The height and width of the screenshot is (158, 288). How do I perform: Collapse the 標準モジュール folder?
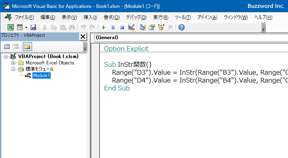coord(13,69)
